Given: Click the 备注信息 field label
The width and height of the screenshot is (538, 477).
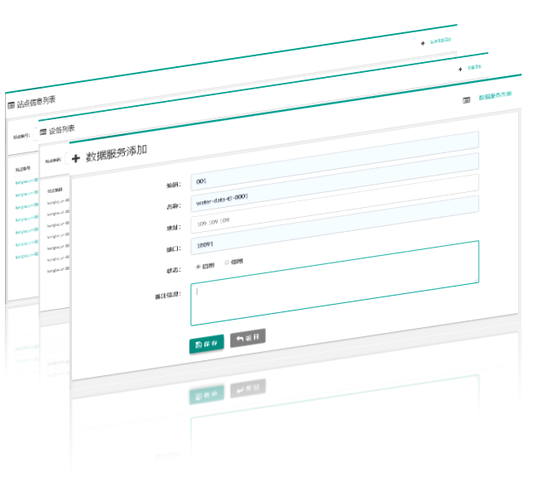Looking at the screenshot, I should [x=168, y=296].
